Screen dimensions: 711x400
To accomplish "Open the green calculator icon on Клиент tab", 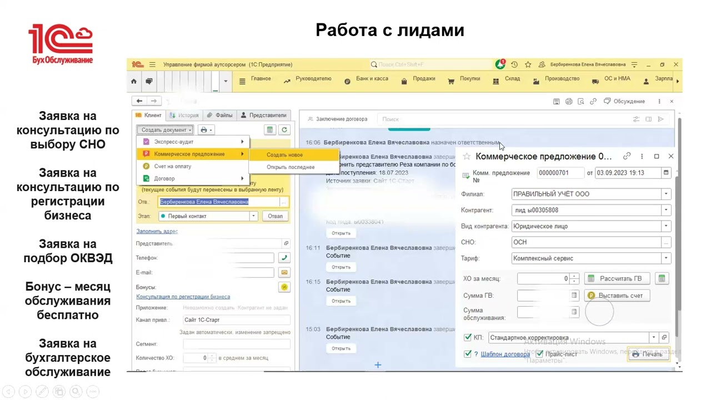I will [270, 130].
